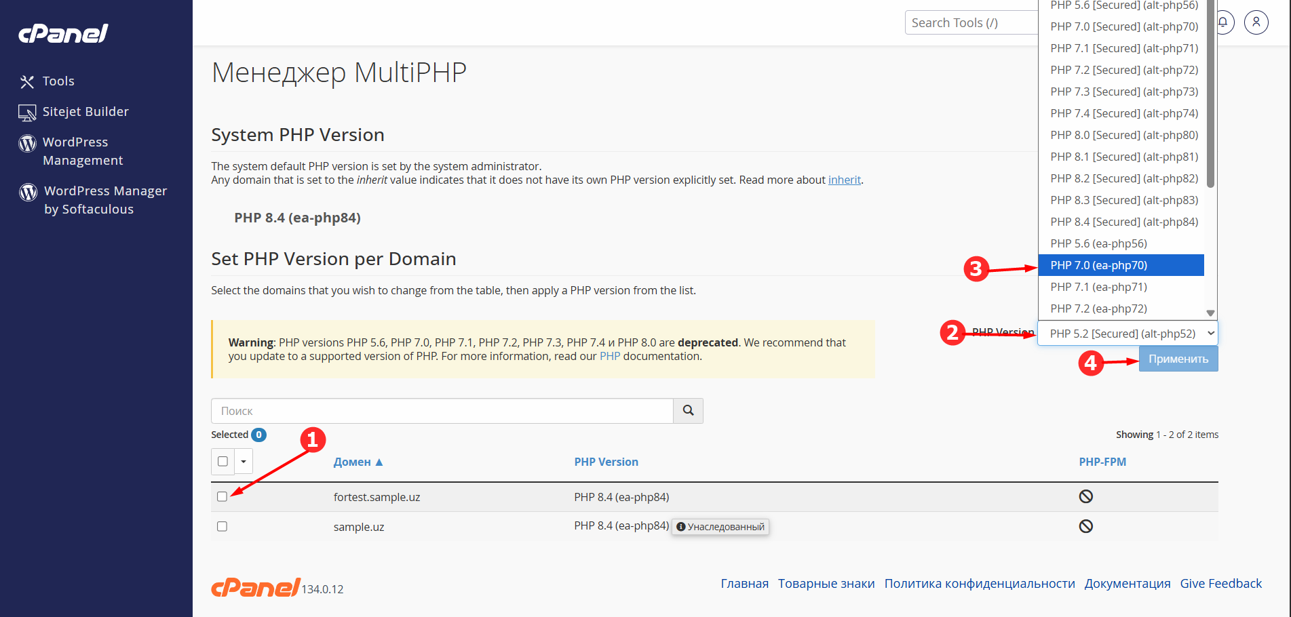Image resolution: width=1291 pixels, height=617 pixels.
Task: Open WordPress Manager by Softaculous link
Action: pyautogui.click(x=105, y=200)
